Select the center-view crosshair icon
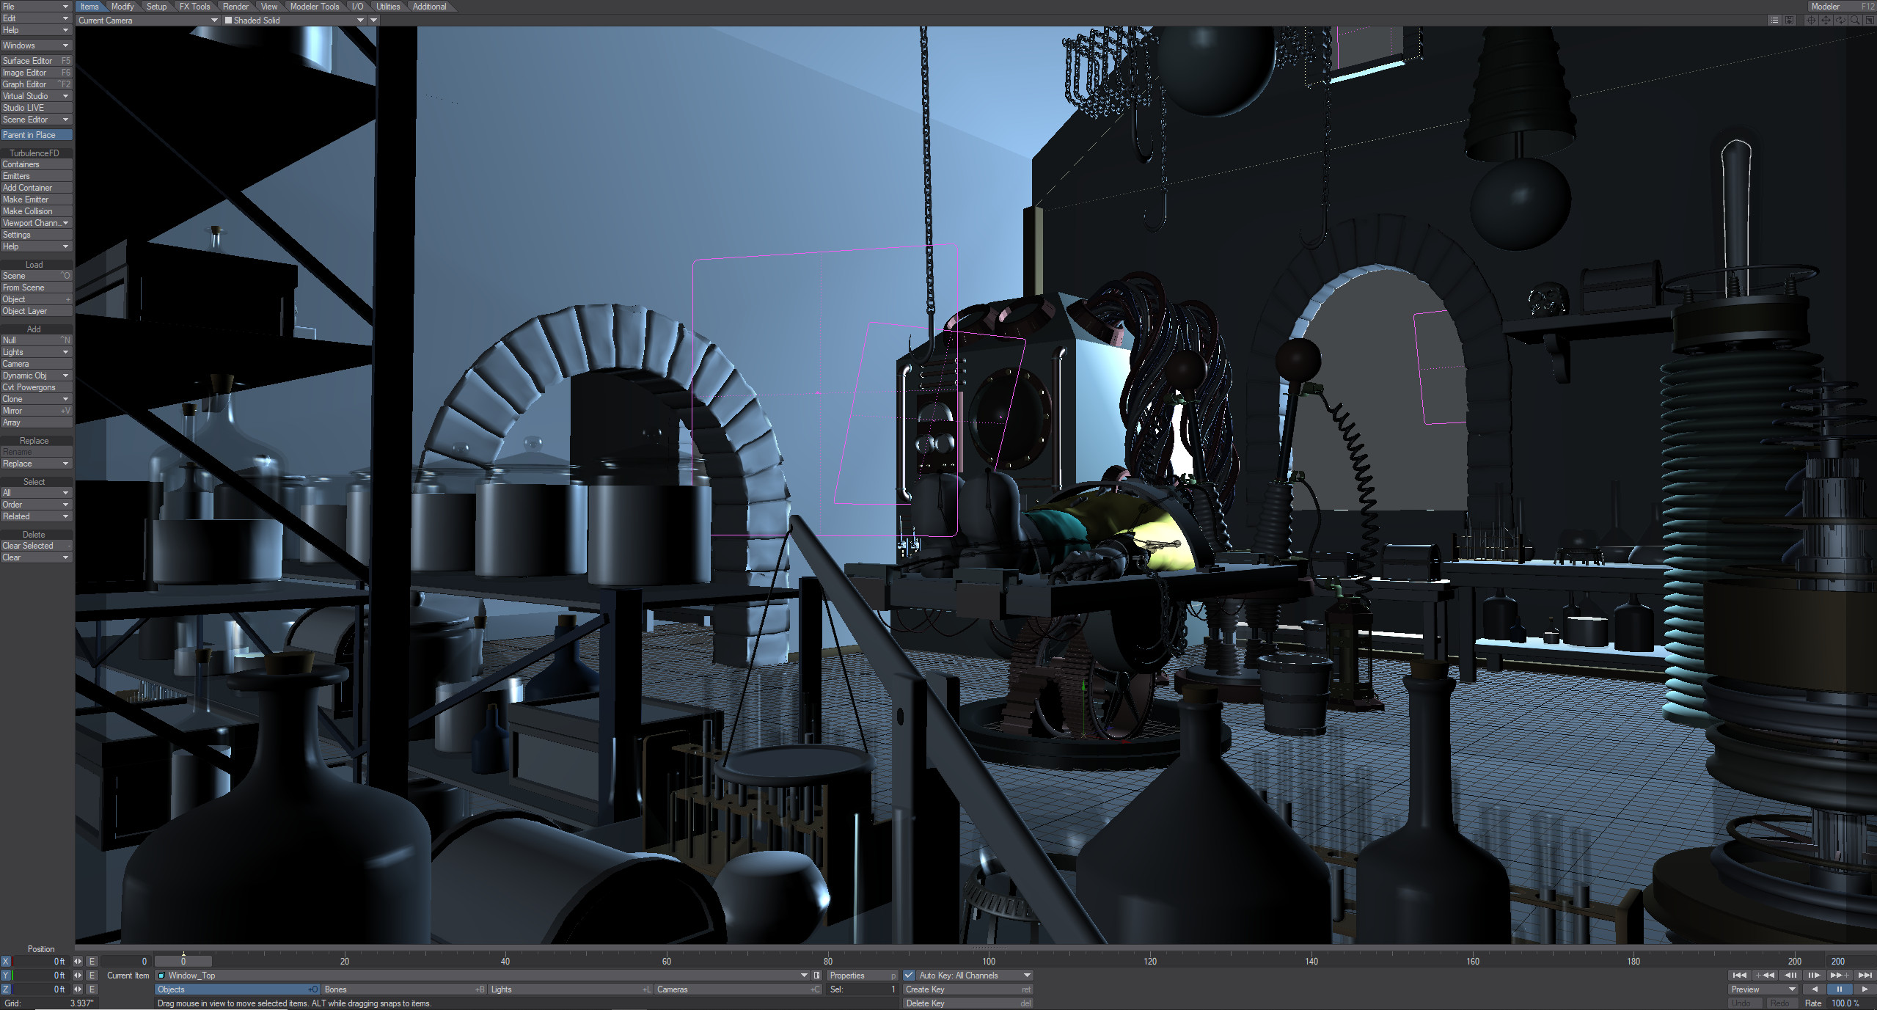Viewport: 1877px width, 1010px height. tap(1811, 20)
